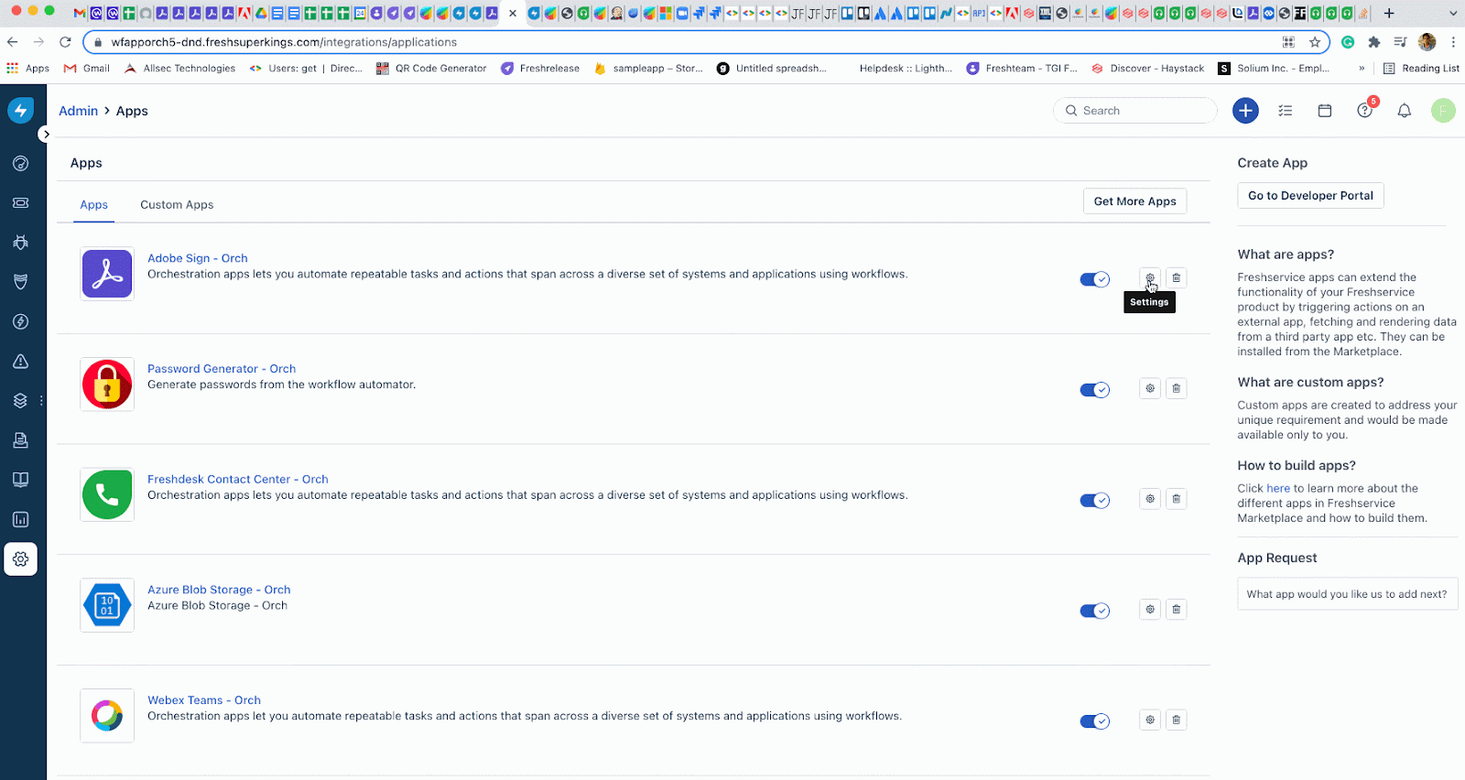The width and height of the screenshot is (1465, 780).
Task: Delete the Freshdesk Contact Center - Orch app
Action: pyautogui.click(x=1177, y=499)
